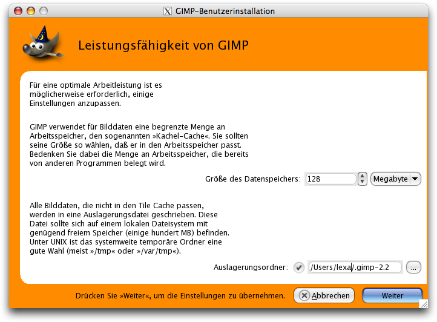Click the Abbrechen button

(324, 295)
